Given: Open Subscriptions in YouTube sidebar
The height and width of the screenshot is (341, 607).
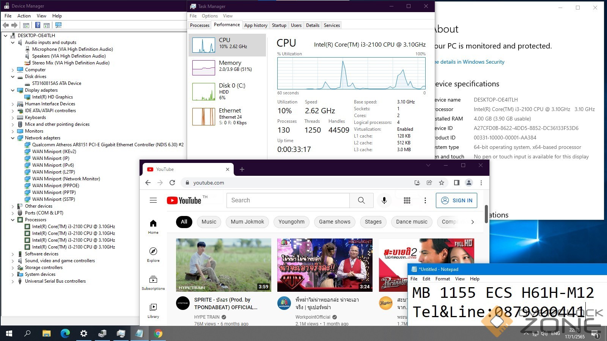Looking at the screenshot, I should pyautogui.click(x=153, y=283).
